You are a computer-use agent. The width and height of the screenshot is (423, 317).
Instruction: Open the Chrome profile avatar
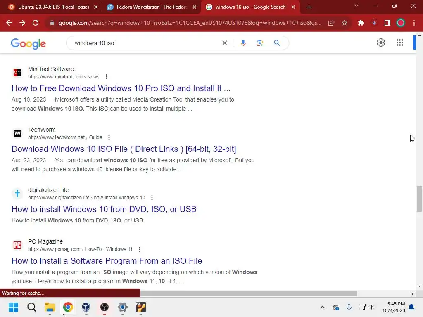click(401, 23)
